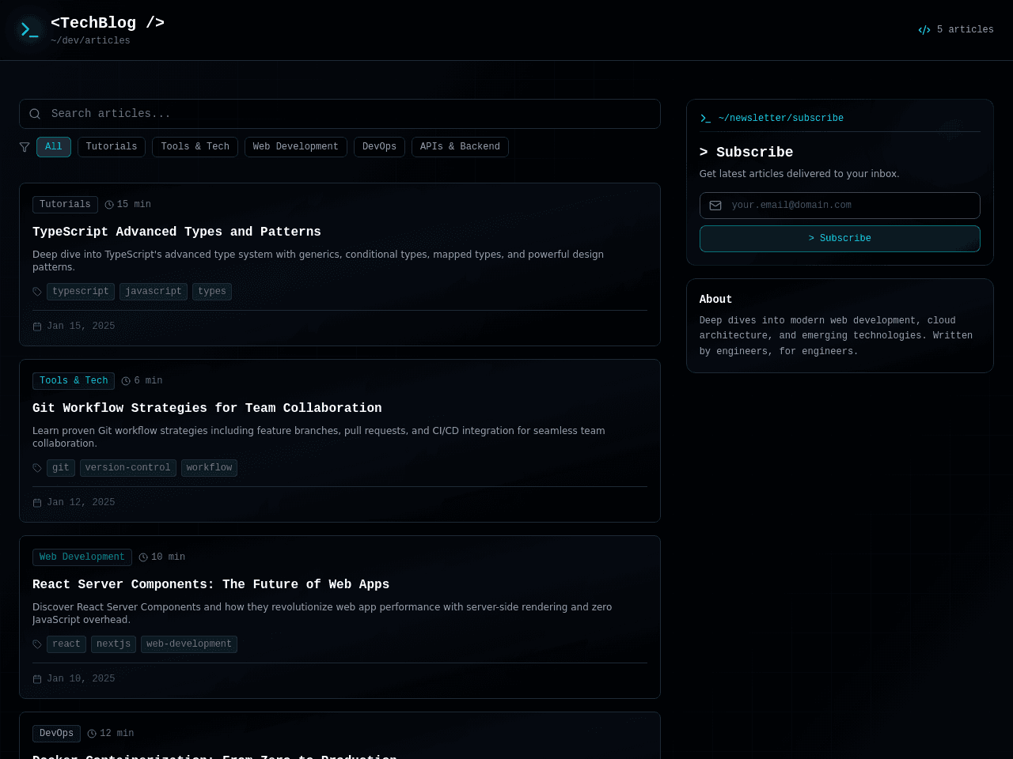This screenshot has height=759, width=1013.
Task: Click the javascript tag
Action: pos(154,292)
